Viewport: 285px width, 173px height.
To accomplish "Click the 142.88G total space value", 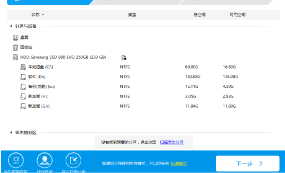I will (193, 77).
